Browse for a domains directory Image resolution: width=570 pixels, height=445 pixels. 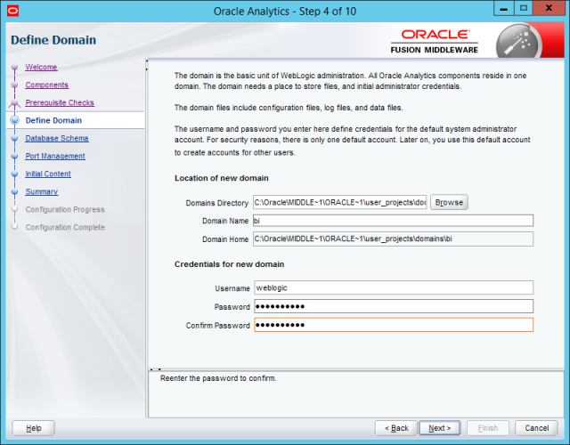pos(449,202)
